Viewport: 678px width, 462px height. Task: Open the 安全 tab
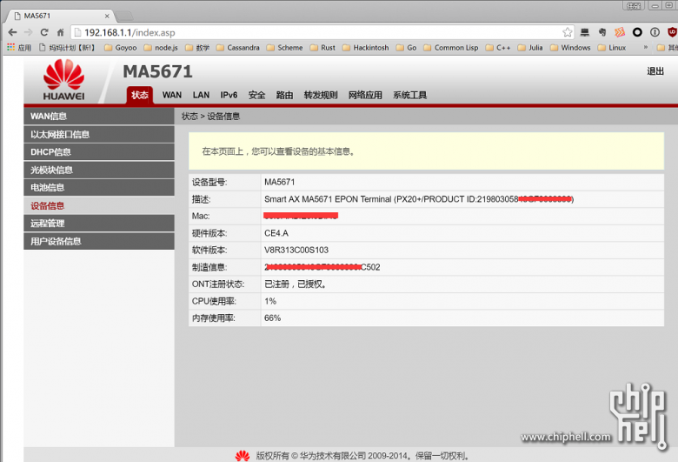(x=256, y=95)
